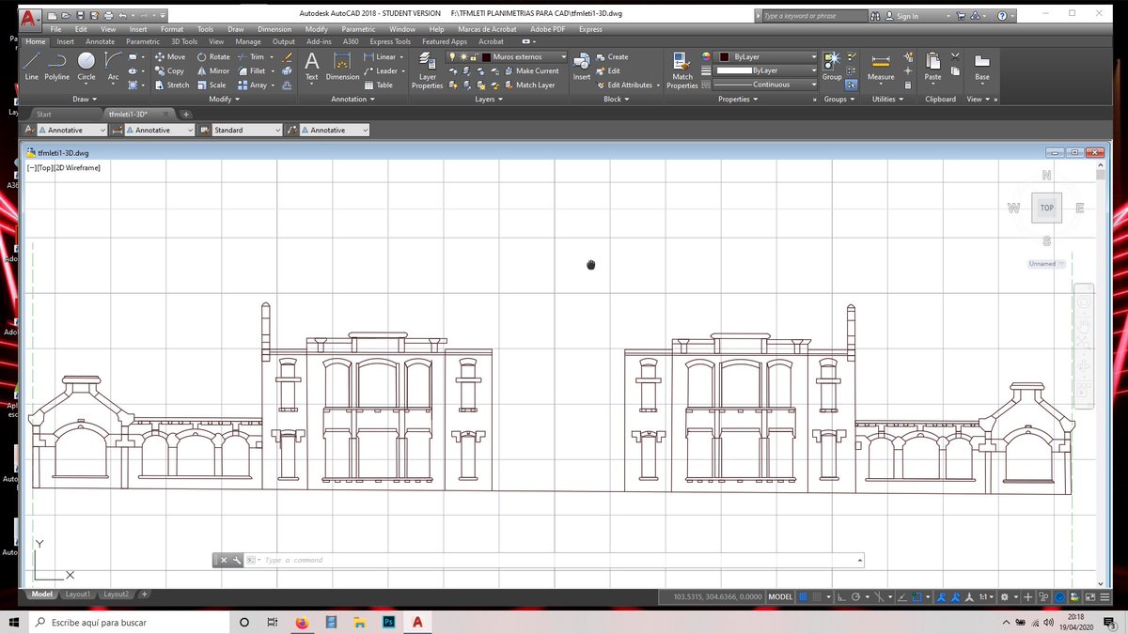Activate the Scale tool
1128x634 pixels.
tap(211, 85)
